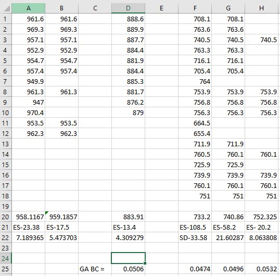280x276 pixels.
Task: Select row 7 header
Action: click(x=6, y=81)
